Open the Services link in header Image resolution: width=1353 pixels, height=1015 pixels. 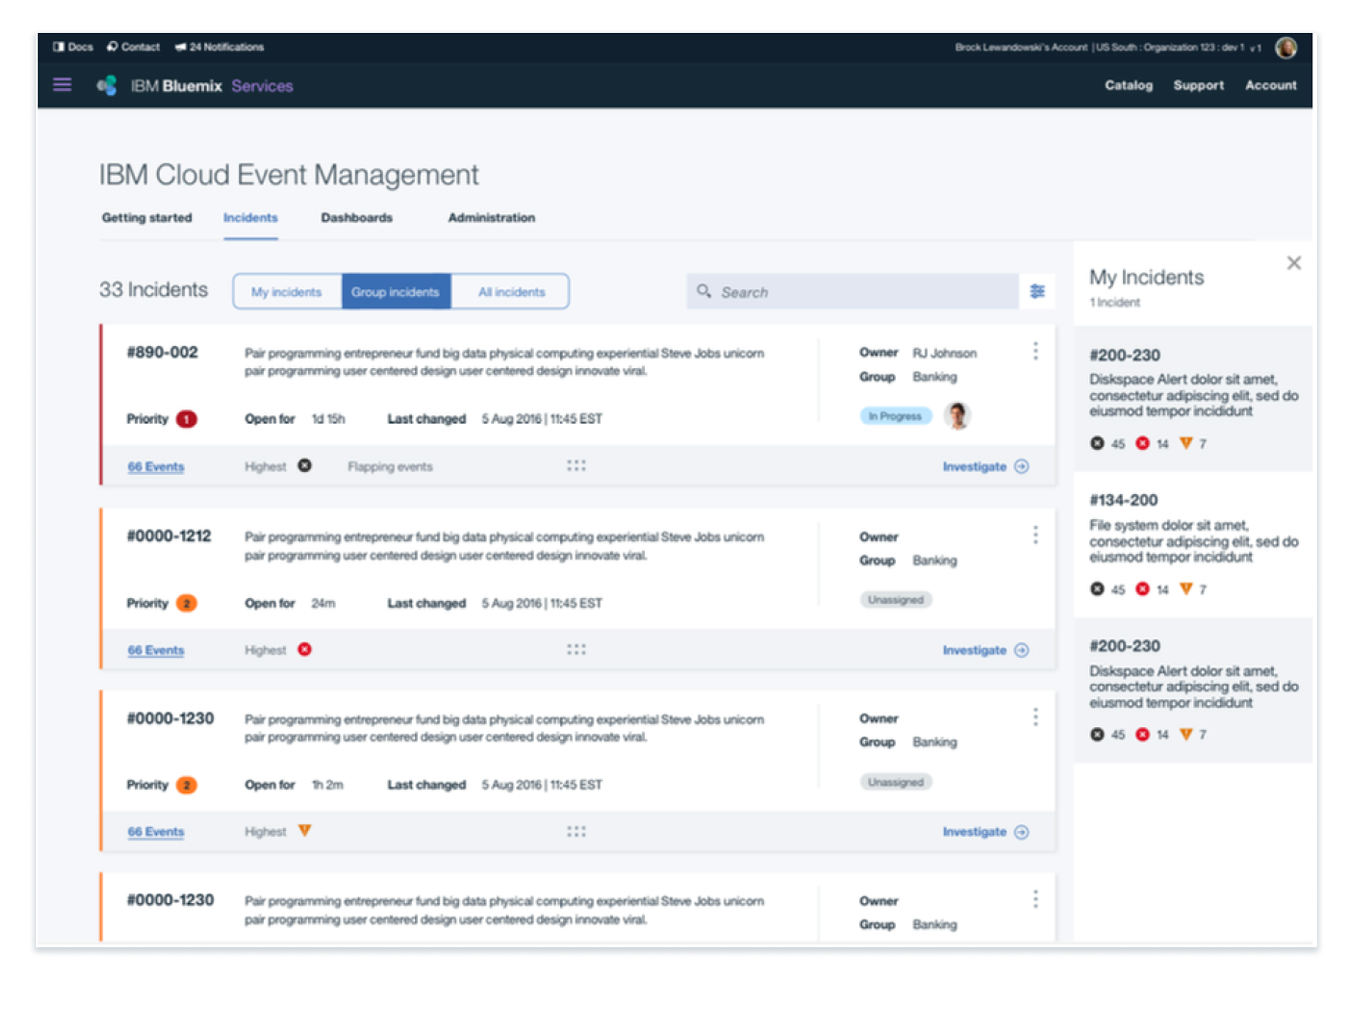[x=262, y=86]
